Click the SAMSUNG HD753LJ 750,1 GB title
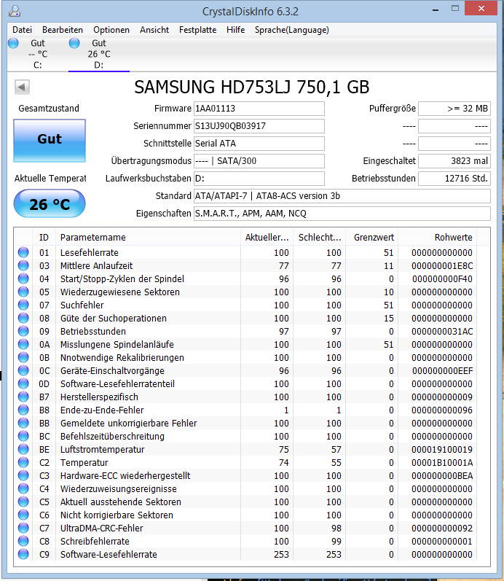The height and width of the screenshot is (581, 504). click(x=252, y=87)
